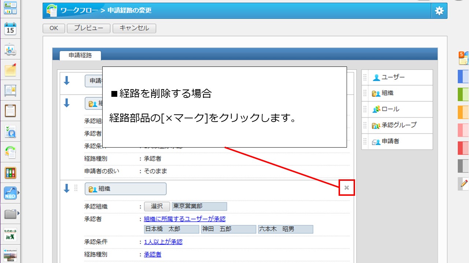Screen dimensions: 469x263
Task: Click the 組織 route part box with × button
Action: pos(125,189)
